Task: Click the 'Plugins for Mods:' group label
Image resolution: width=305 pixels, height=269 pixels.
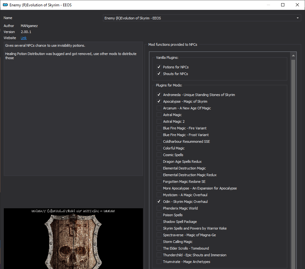Action: point(169,85)
